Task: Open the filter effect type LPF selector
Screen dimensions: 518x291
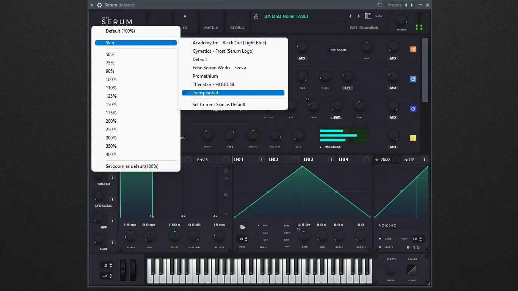Action: tap(347, 88)
